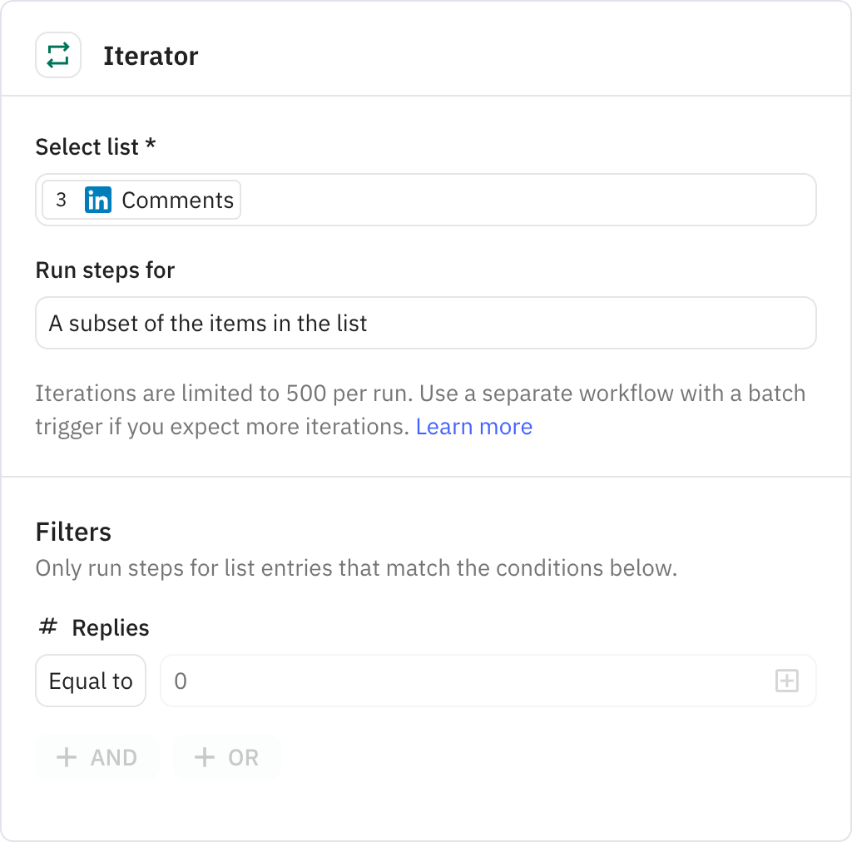
Task: Click the LinkedIn logo inside the Comments chip
Action: coord(97,200)
